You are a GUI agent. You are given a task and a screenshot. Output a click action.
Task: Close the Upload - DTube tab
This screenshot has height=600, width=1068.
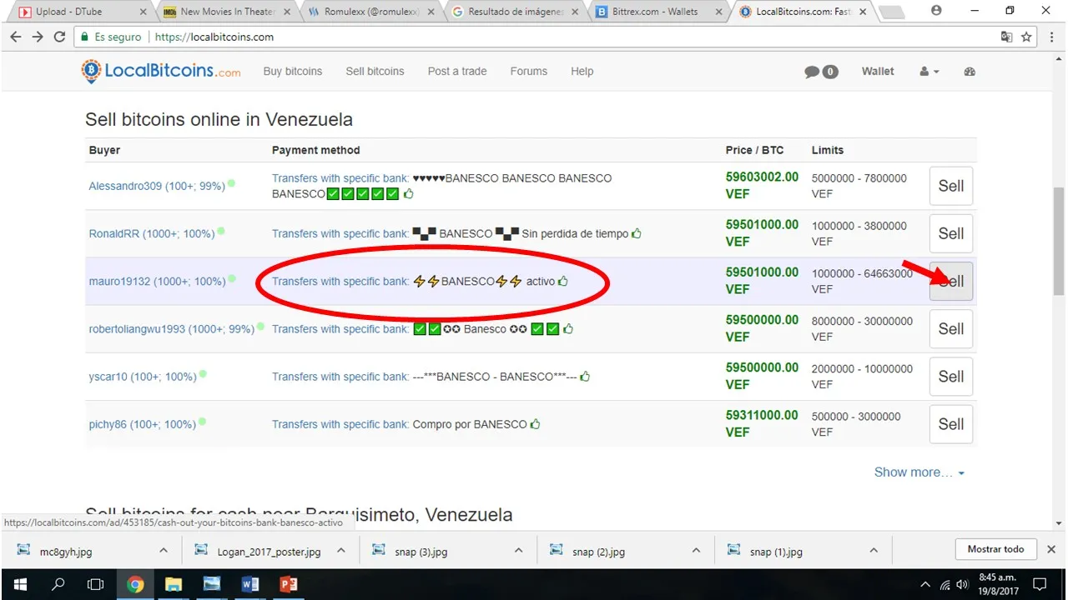coord(144,12)
